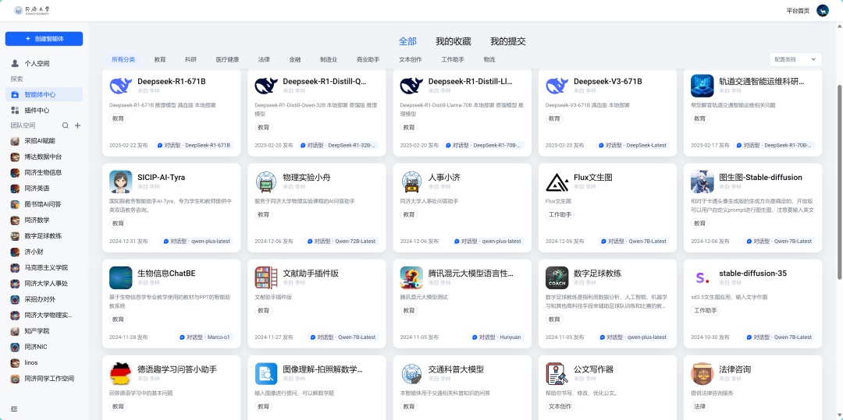
Task: Open the 济小财 team space
Action: coord(44,252)
